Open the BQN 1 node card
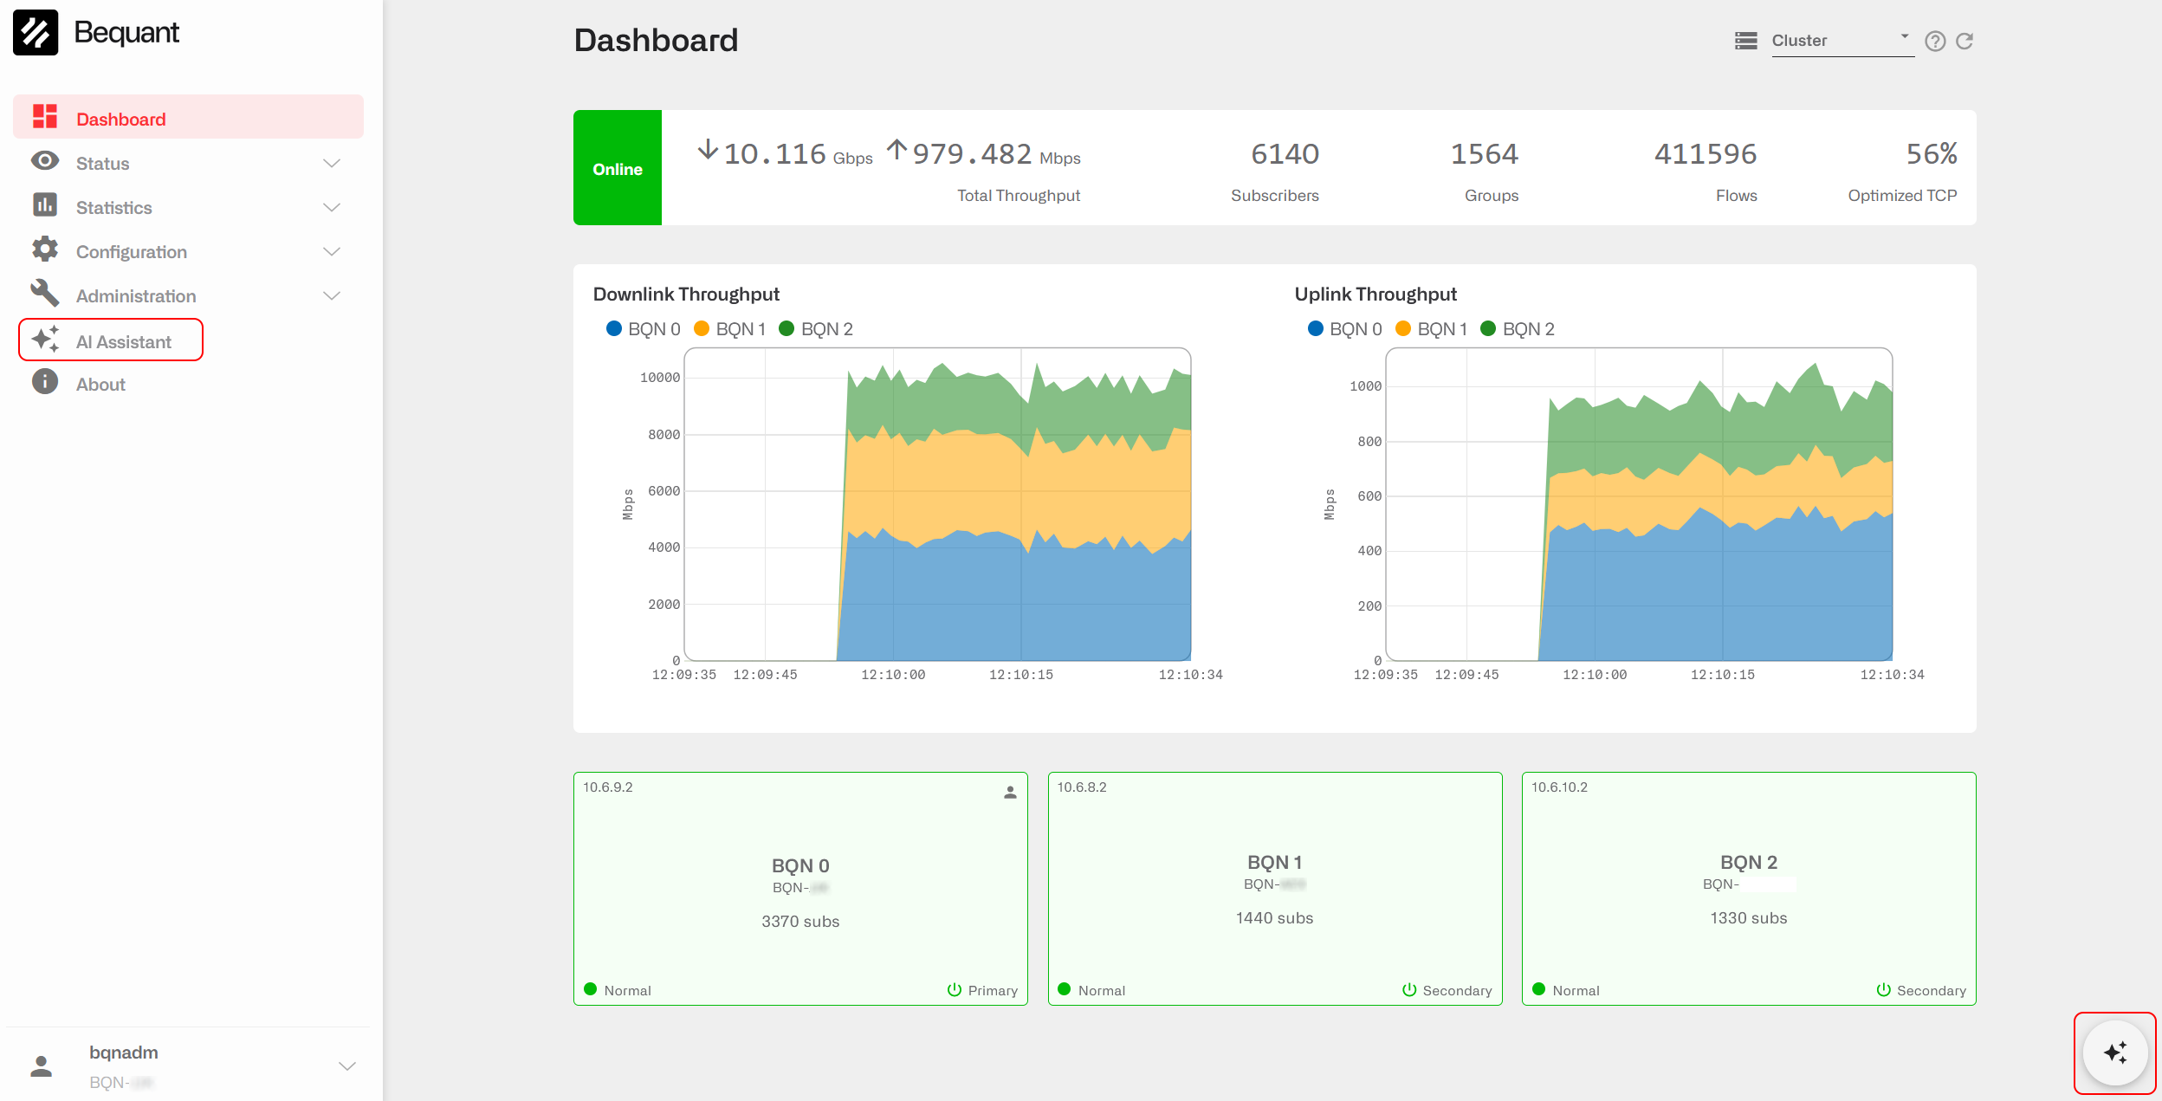Screen dimensions: 2162x1101 click(1274, 888)
